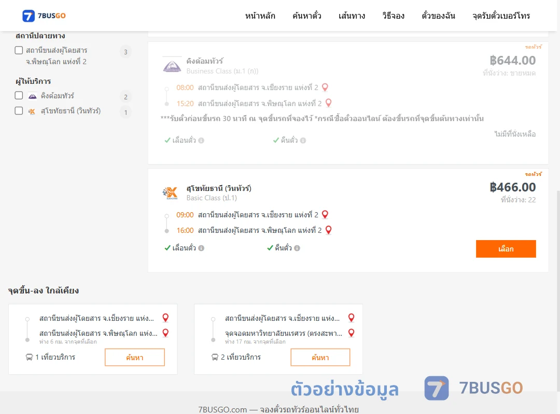Select the ฿466.00 trip with เลือก button
Viewport: 560px width, 414px height.
506,249
